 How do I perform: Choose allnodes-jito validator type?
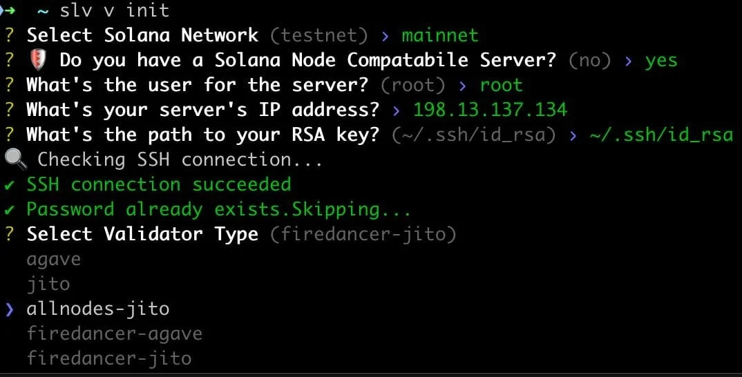tap(98, 309)
